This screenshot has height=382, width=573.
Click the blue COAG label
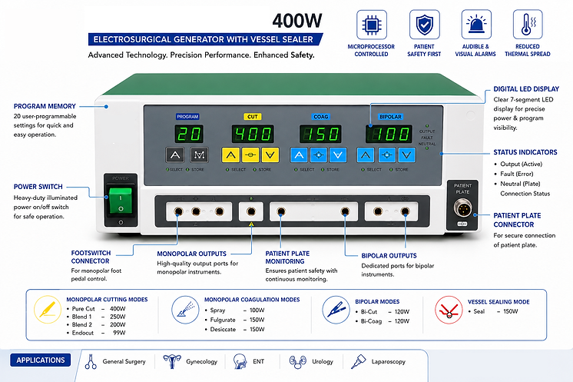pyautogui.click(x=320, y=117)
